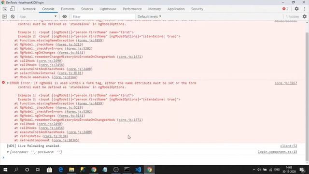Switch to Visual Studio Code from the taskbar
The width and height of the screenshot is (309, 174).
pos(138,170)
